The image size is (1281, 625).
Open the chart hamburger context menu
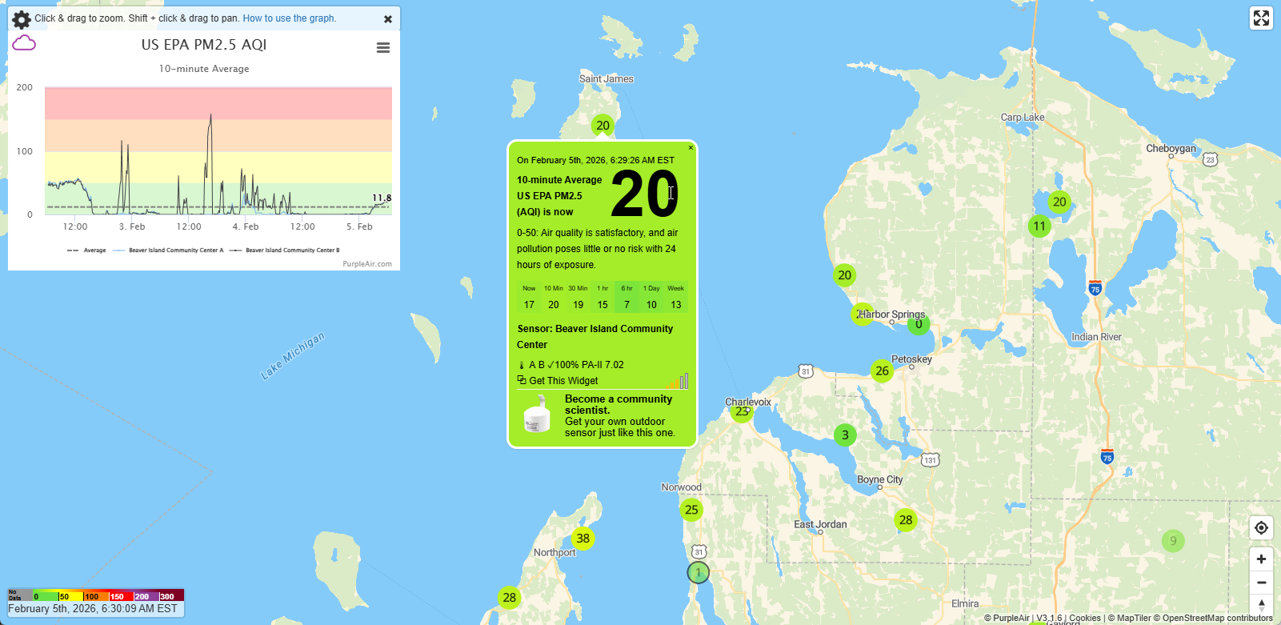[383, 48]
